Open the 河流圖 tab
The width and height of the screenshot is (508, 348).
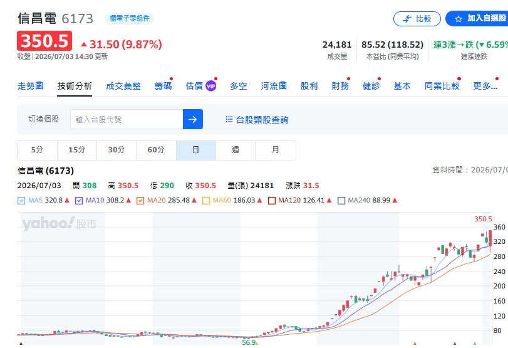pos(274,86)
